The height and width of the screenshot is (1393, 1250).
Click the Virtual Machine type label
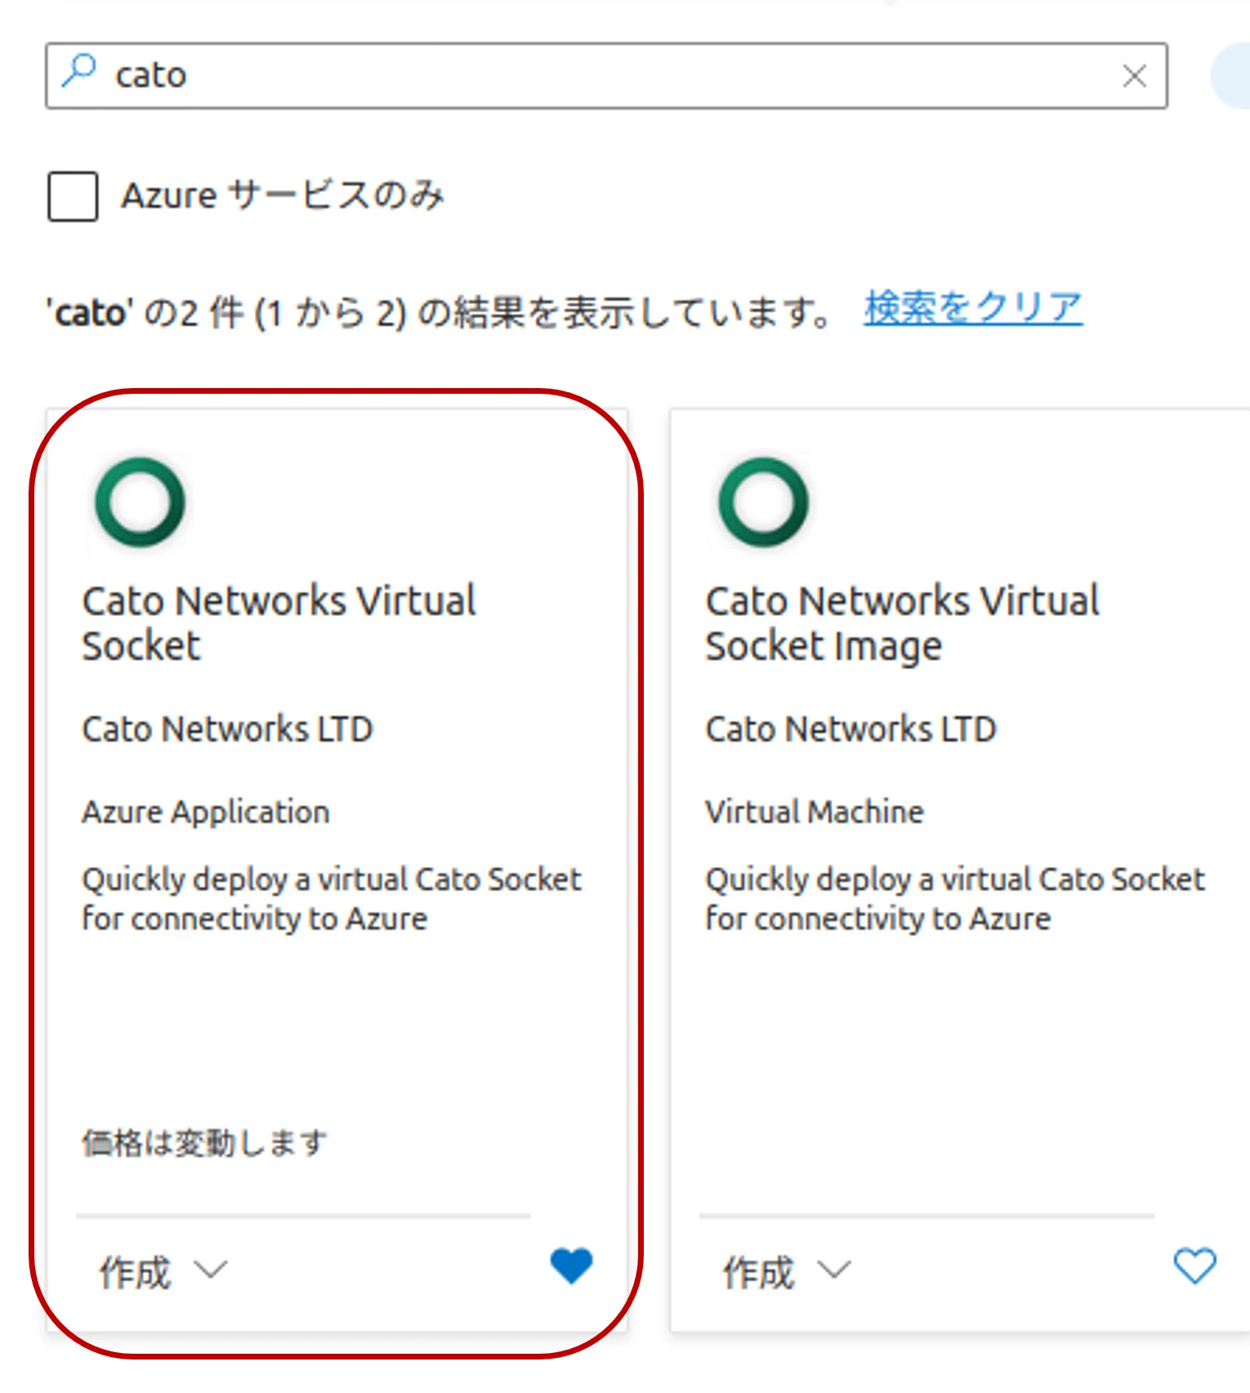click(x=815, y=811)
